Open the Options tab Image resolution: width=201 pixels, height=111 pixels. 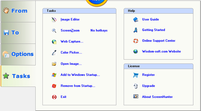(x=18, y=54)
